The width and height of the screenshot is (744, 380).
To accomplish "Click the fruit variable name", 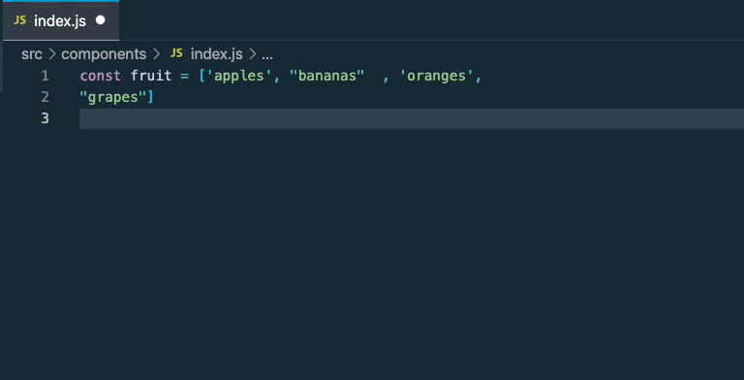I will pyautogui.click(x=151, y=76).
